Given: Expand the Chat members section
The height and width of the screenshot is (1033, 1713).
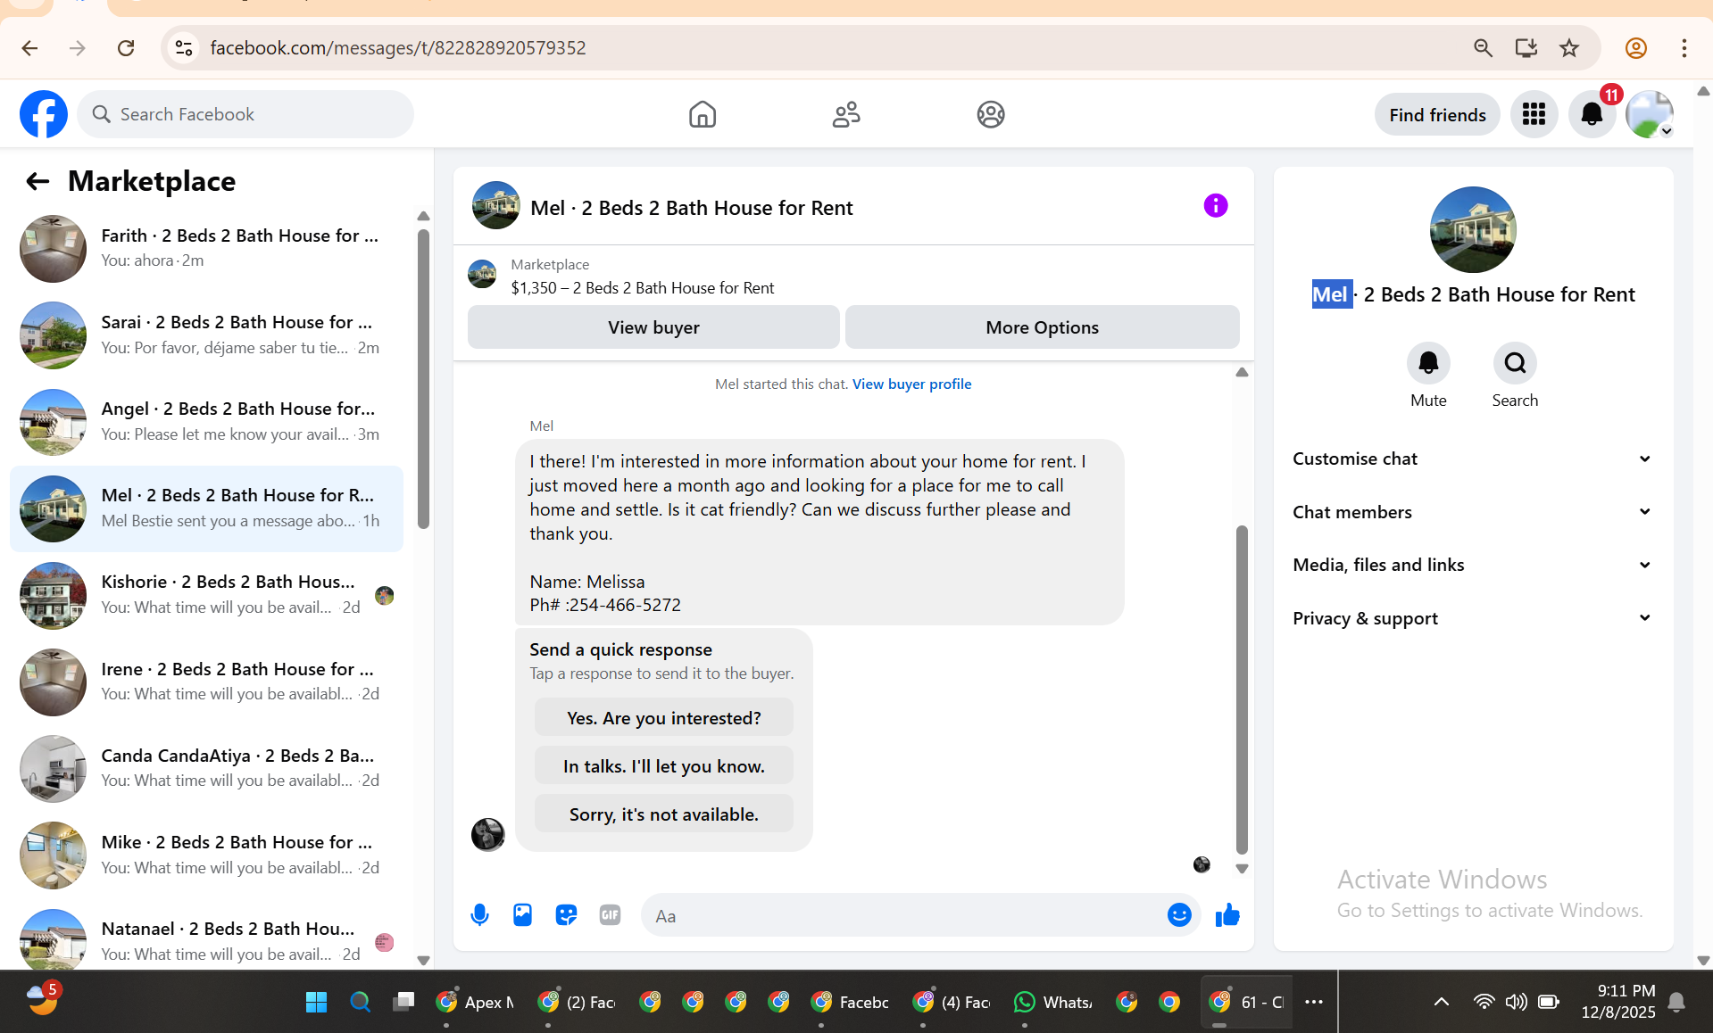Looking at the screenshot, I should (1473, 512).
